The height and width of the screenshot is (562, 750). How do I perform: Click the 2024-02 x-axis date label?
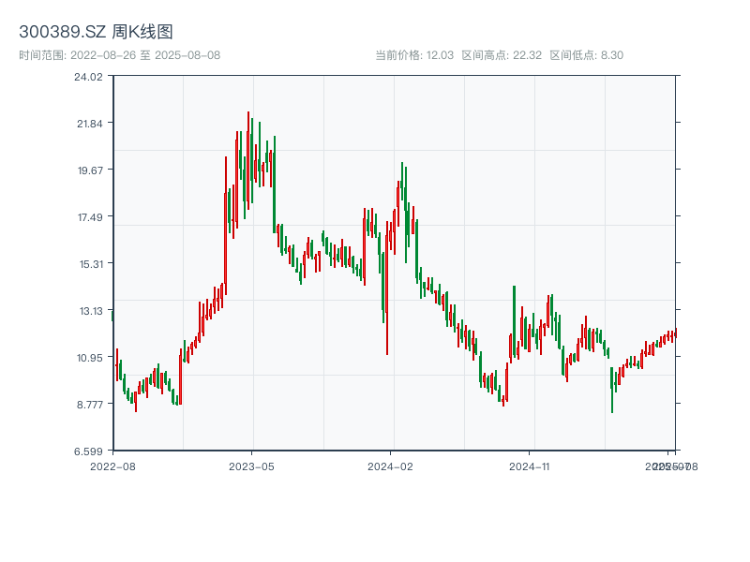coord(391,466)
